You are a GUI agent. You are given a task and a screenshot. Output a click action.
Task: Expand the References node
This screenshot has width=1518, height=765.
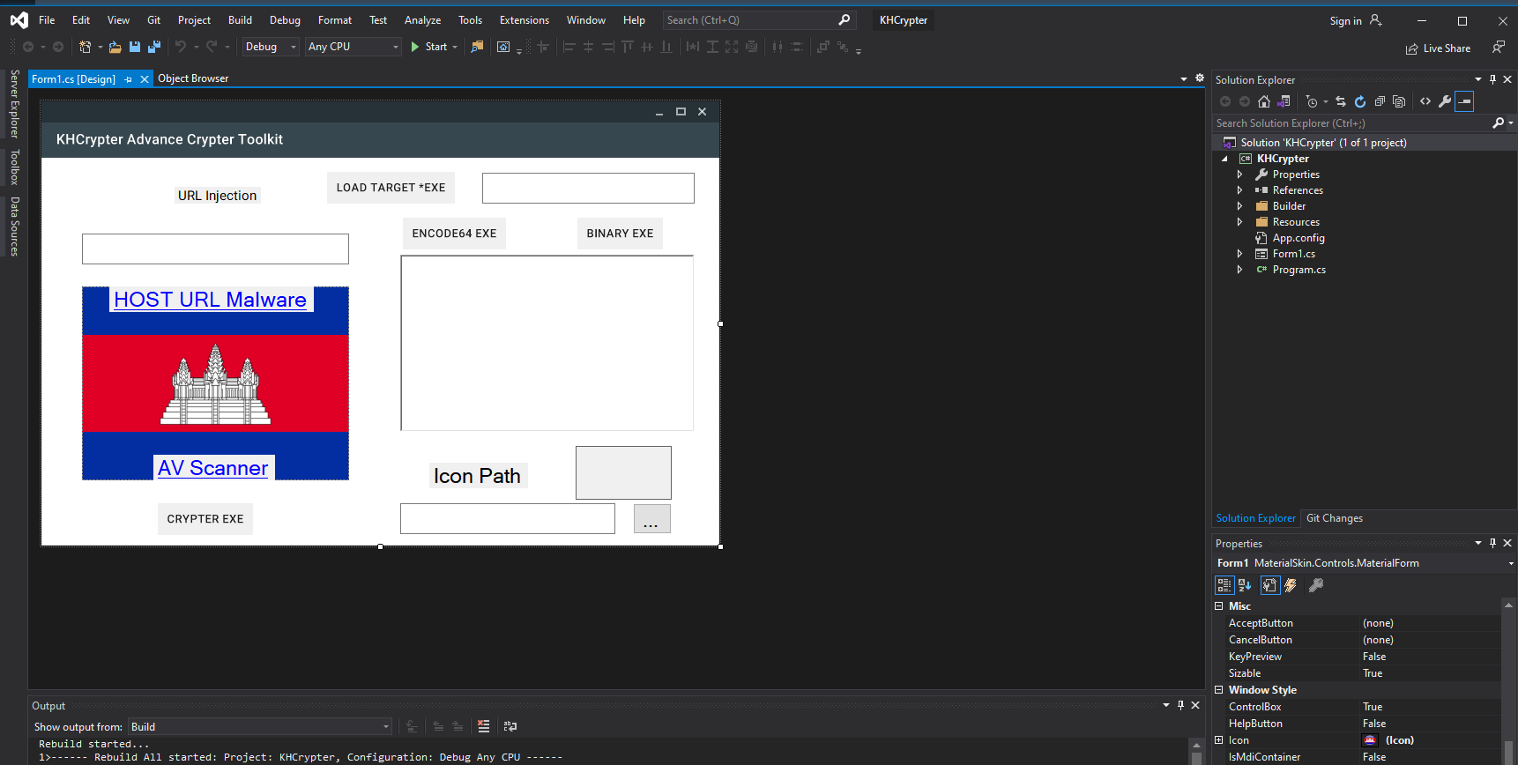(x=1240, y=190)
